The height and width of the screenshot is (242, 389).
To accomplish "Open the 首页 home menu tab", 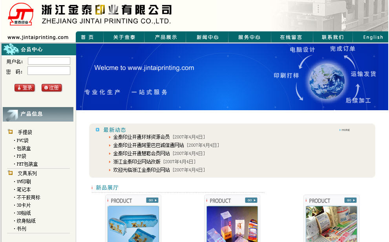I will (x=87, y=37).
